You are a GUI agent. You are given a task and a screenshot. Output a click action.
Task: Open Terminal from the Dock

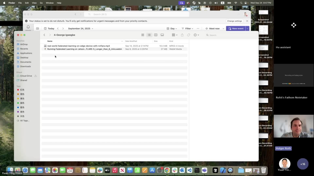[x=197, y=170]
